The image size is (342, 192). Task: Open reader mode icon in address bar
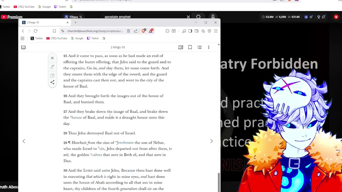click(x=128, y=31)
